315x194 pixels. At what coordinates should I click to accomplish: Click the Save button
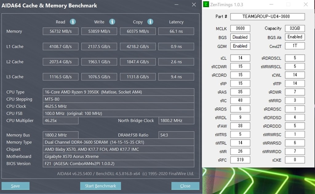15,186
